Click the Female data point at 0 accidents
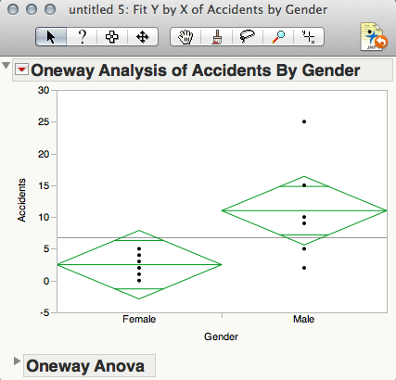This screenshot has height=380, width=396. (x=139, y=281)
